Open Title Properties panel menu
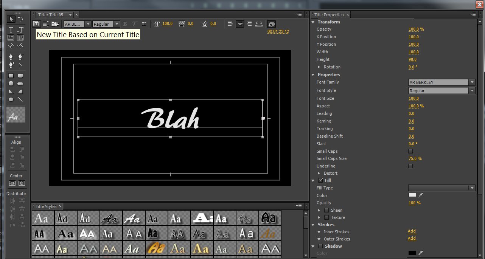This screenshot has width=485, height=259. tap(473, 14)
